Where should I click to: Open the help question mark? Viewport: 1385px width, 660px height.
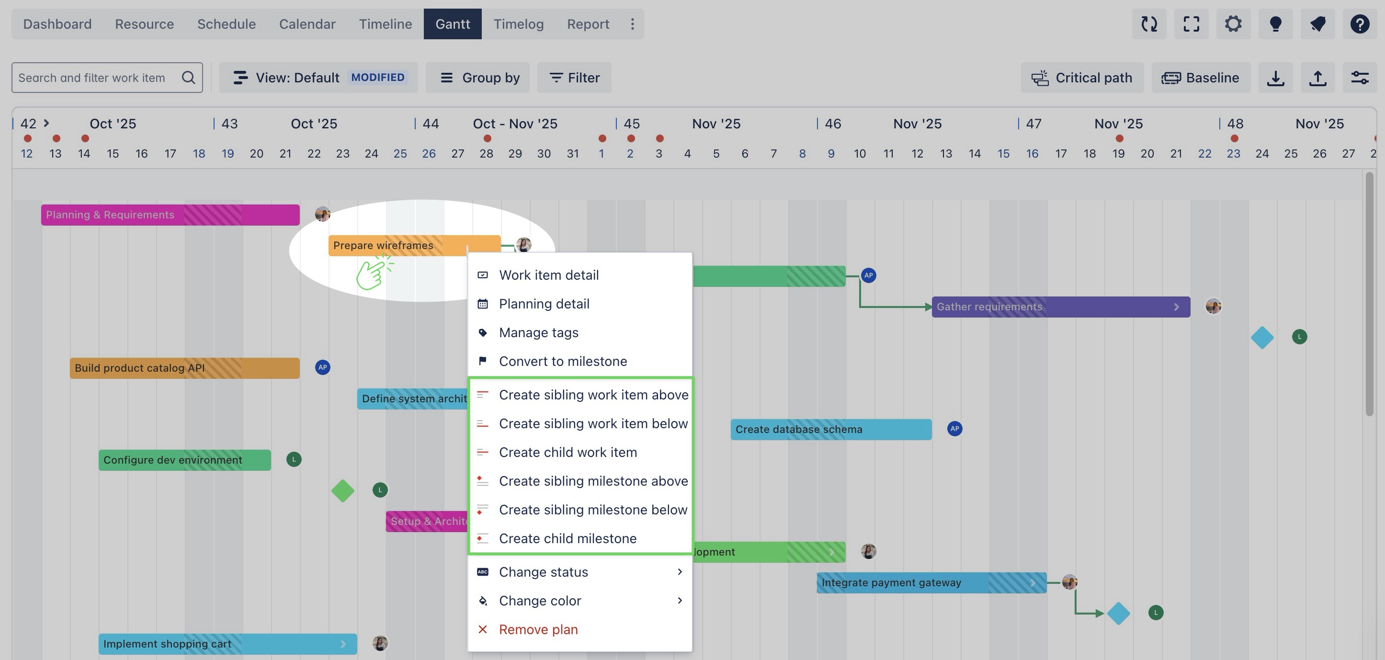tap(1359, 23)
